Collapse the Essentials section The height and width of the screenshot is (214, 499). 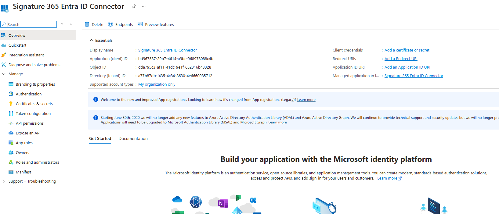[92, 40]
